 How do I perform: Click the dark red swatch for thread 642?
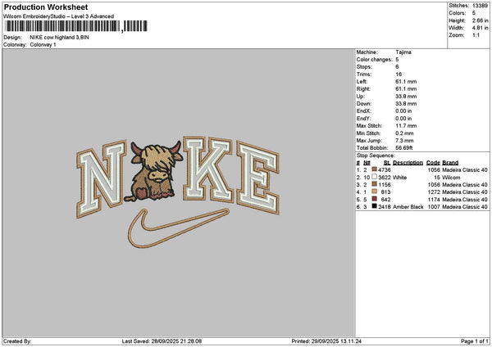click(374, 199)
